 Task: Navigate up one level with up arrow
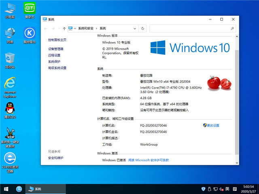tap(64, 28)
